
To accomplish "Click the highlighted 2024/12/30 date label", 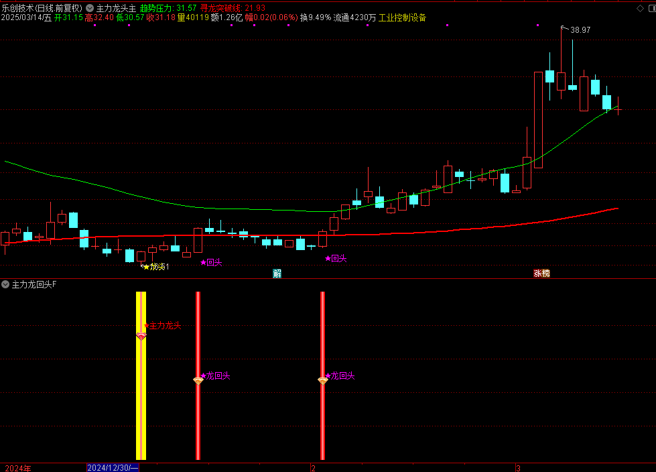I will tap(113, 467).
